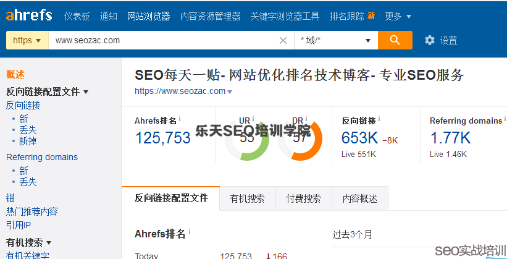Open the *.域/* mode dropdown
Screen dimensions: 507x259
[x=335, y=41]
